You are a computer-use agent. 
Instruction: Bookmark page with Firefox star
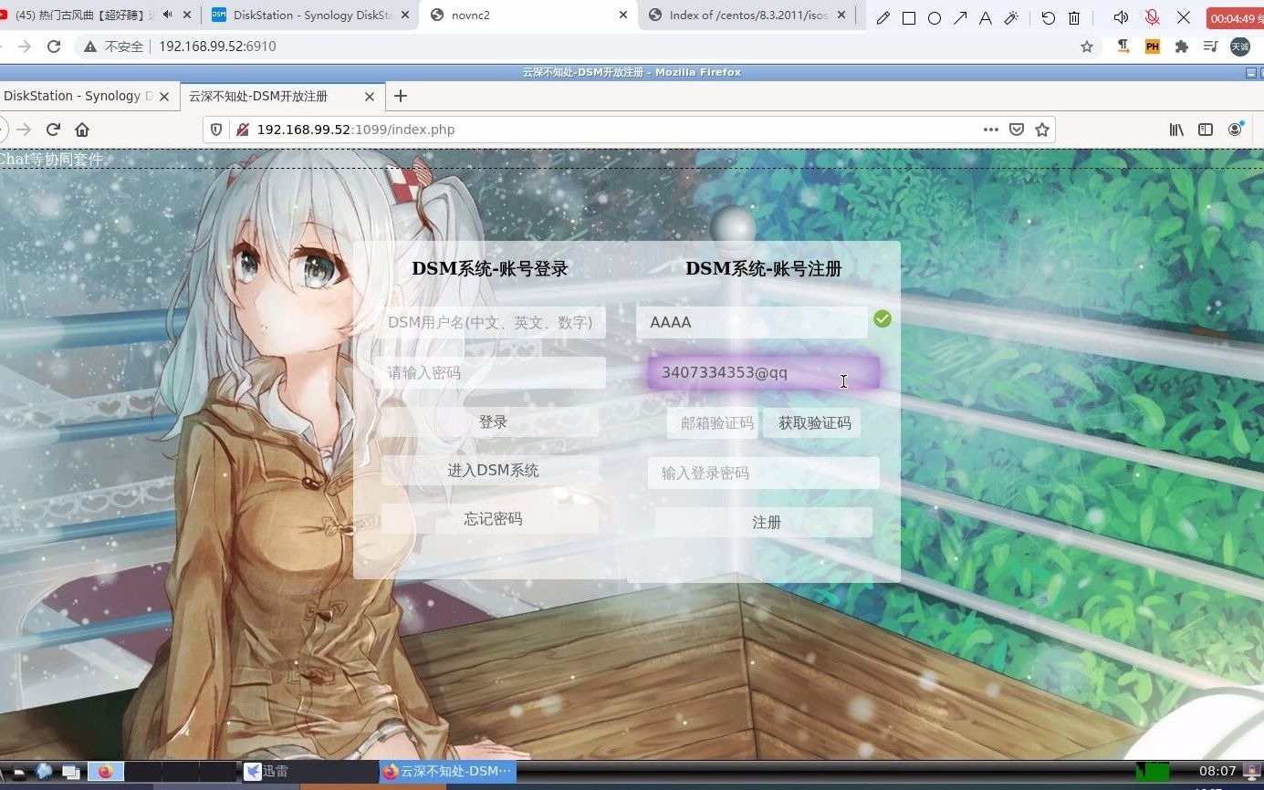click(x=1042, y=130)
